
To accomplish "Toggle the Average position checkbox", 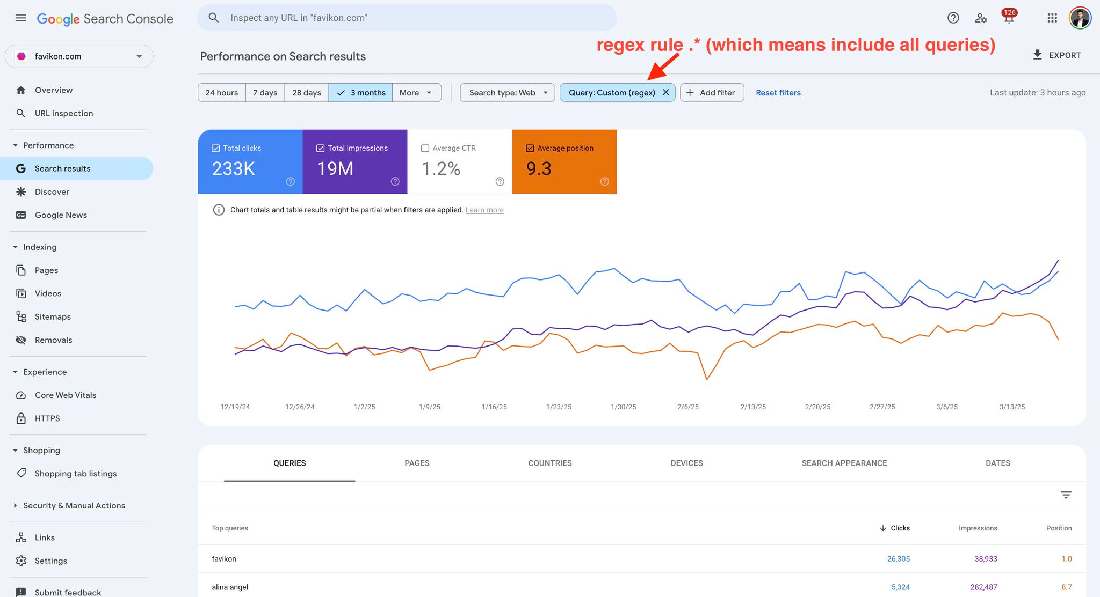I will pyautogui.click(x=530, y=149).
